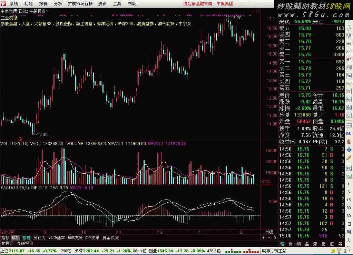The image size is (353, 255).
Task: Click the orange calendar sidebar icon
Action: tap(349, 92)
